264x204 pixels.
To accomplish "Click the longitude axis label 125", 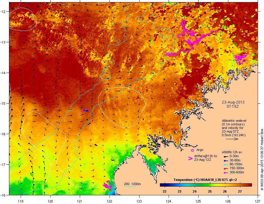I will click(199, 201).
